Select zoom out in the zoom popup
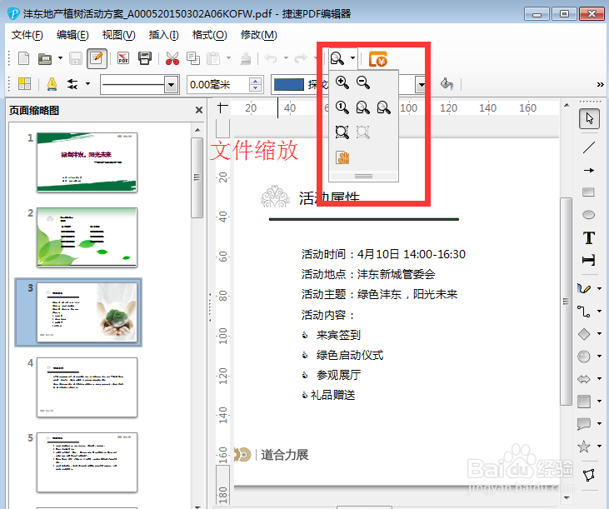The height and width of the screenshot is (509, 609). coord(363,82)
